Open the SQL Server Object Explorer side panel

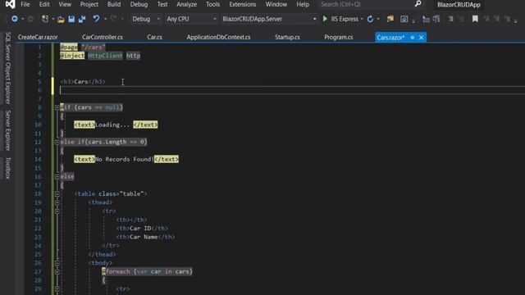8,68
